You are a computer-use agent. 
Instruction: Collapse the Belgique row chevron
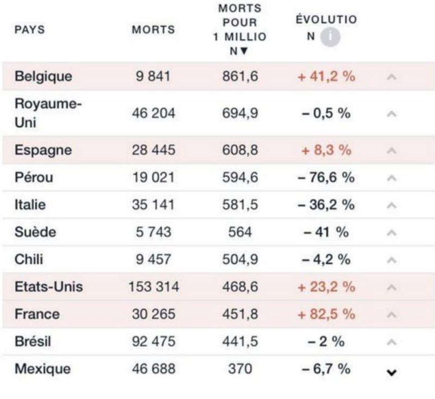click(391, 77)
